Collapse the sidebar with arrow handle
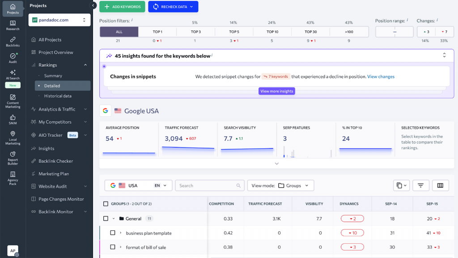458x258 pixels. 93,5
